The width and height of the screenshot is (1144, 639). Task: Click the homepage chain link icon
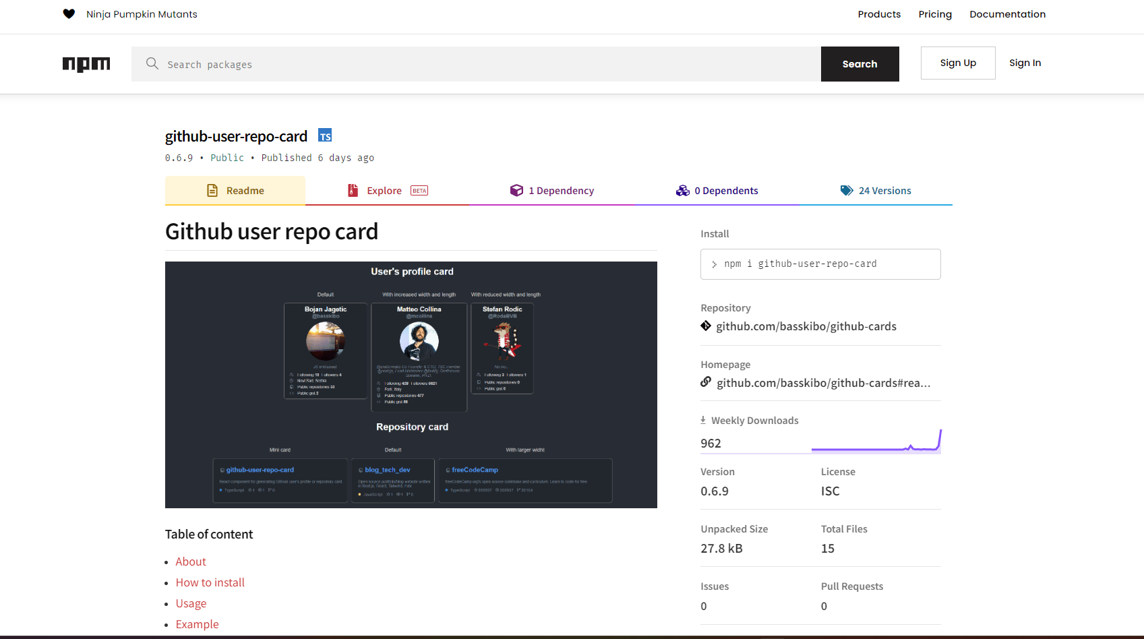(706, 382)
